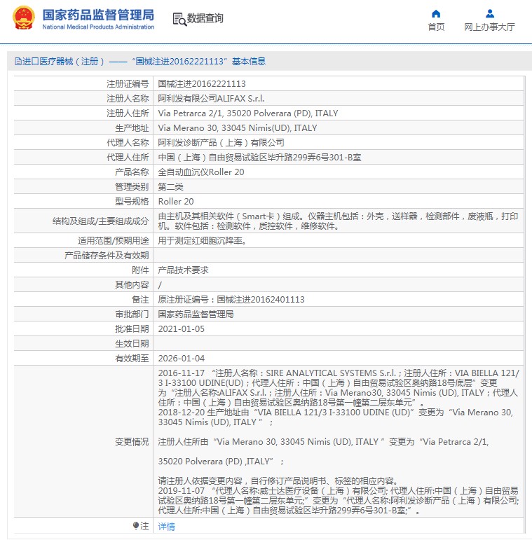Click production address Via Merano 30 value

tap(238, 128)
